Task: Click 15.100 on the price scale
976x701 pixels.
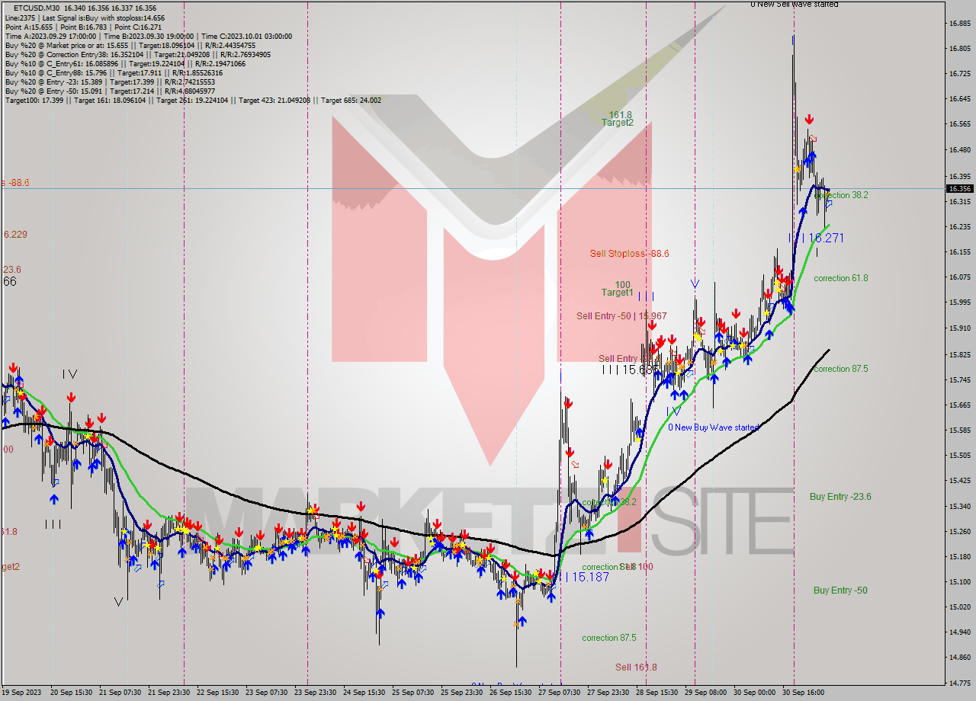Action: (959, 582)
